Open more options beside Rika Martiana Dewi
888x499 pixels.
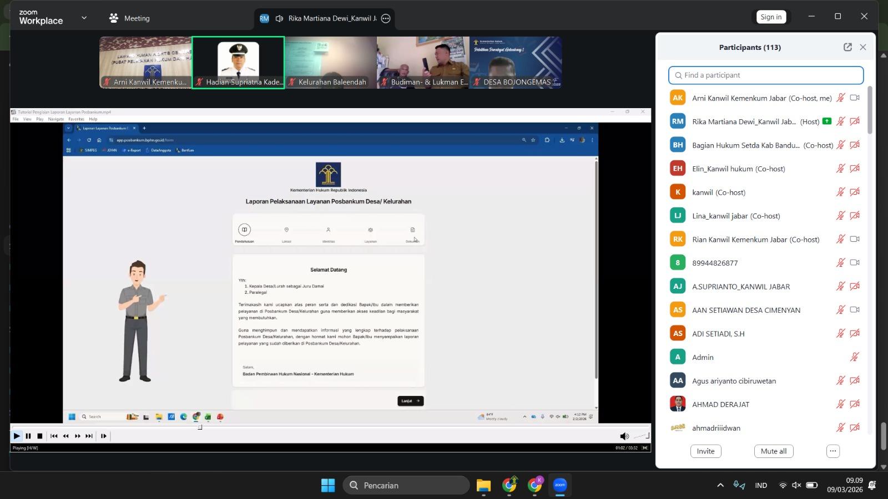(x=386, y=18)
